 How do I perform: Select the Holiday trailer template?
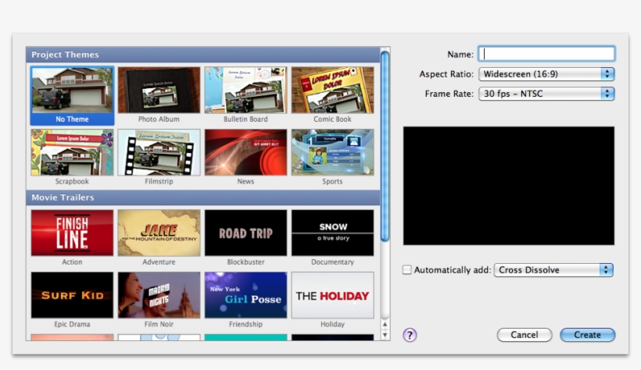click(332, 295)
